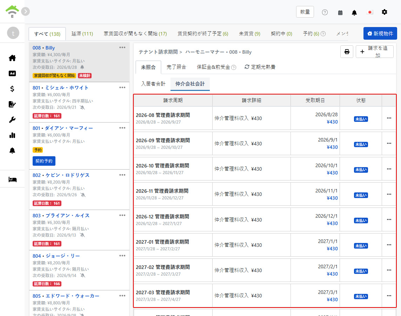This screenshot has height=316, width=401.
Task: Open the help question mark icon
Action: (x=325, y=12)
